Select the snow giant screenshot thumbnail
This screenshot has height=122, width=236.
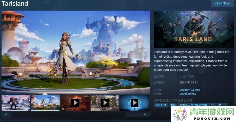pyautogui.click(x=16, y=103)
